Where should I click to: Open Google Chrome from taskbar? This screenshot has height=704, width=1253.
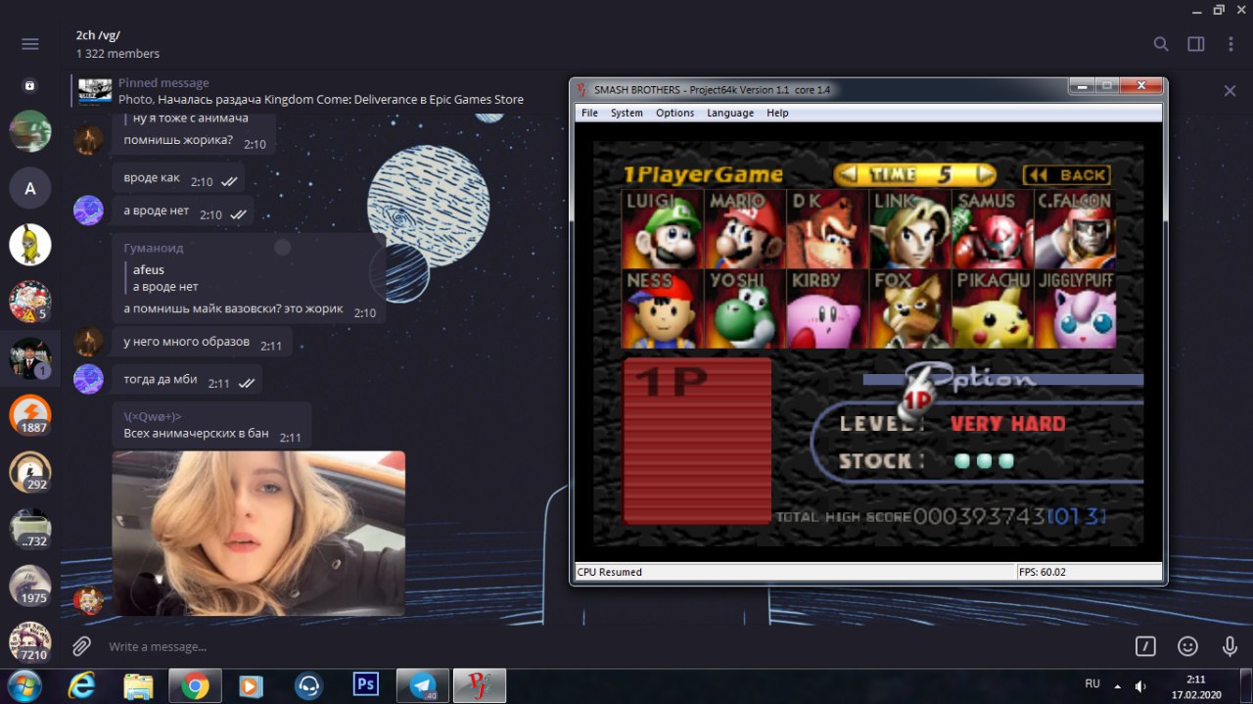point(195,685)
